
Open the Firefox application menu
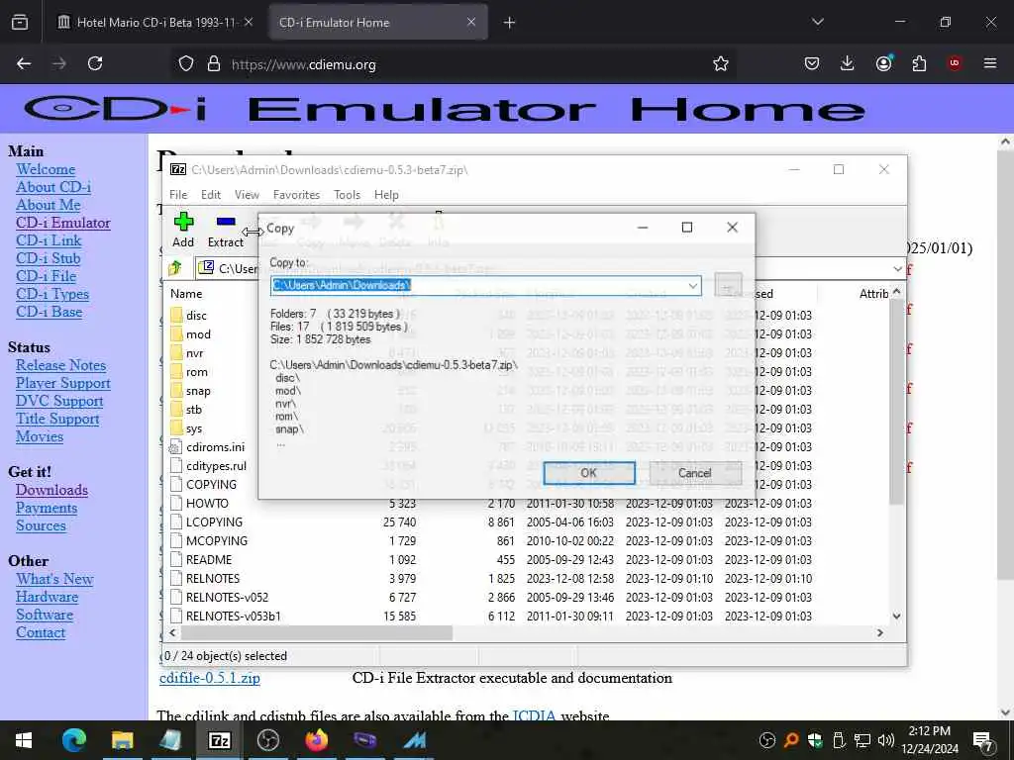click(x=990, y=63)
